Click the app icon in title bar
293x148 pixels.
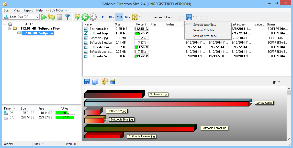click(x=5, y=4)
